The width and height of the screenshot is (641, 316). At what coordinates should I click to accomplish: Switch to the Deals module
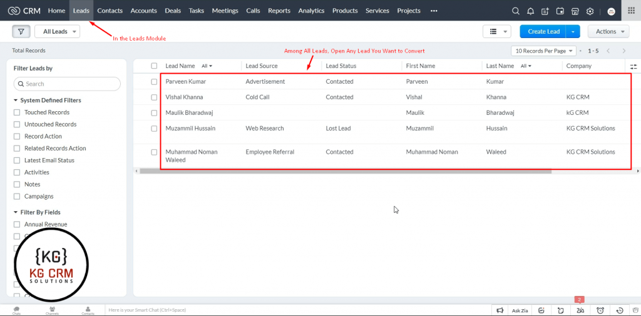tap(173, 11)
